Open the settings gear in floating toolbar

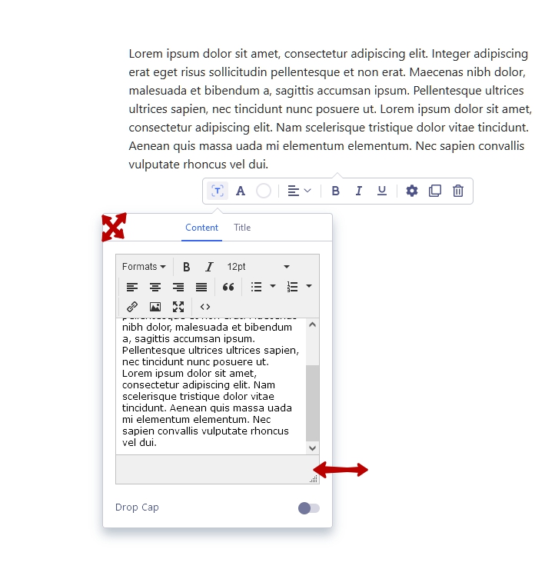click(x=412, y=191)
